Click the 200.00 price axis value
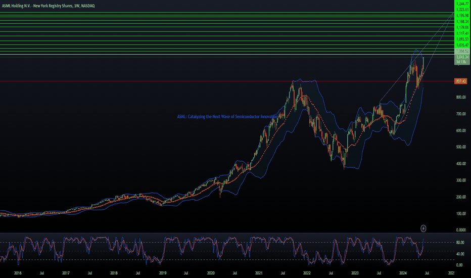Viewport: 471px width, 278px height. tap(461, 197)
